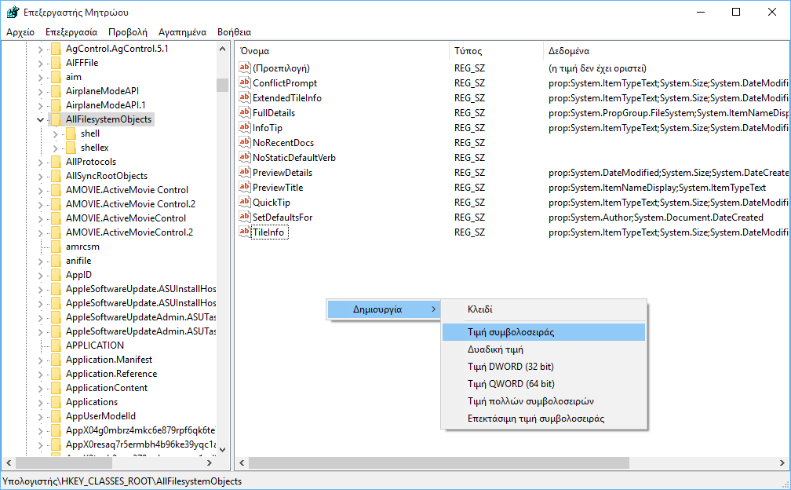Click the FullDetails registry value icon
The width and height of the screenshot is (791, 490).
(x=244, y=113)
